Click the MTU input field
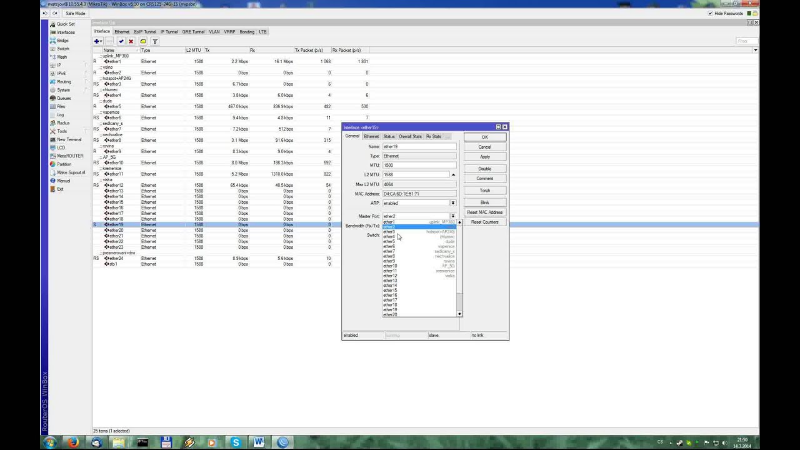The height and width of the screenshot is (450, 800). click(419, 165)
